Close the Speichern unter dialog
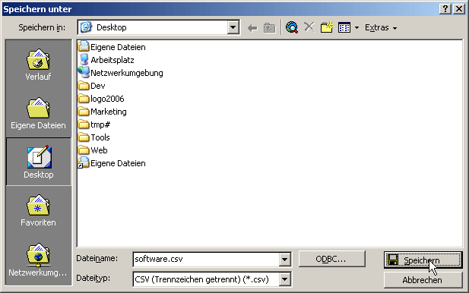Viewport: 469px width, 293px height. point(459,9)
